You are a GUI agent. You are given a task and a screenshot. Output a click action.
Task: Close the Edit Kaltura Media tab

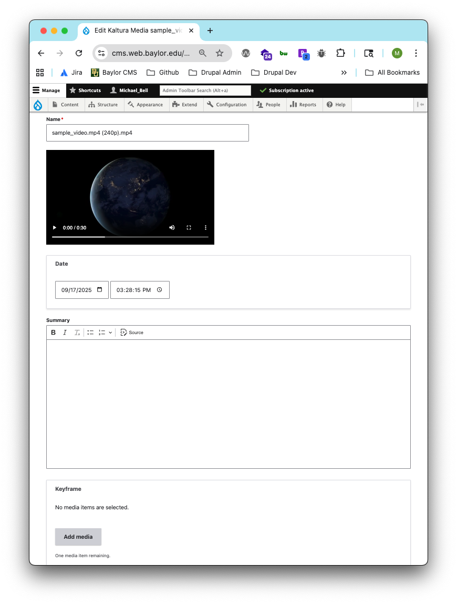[191, 31]
